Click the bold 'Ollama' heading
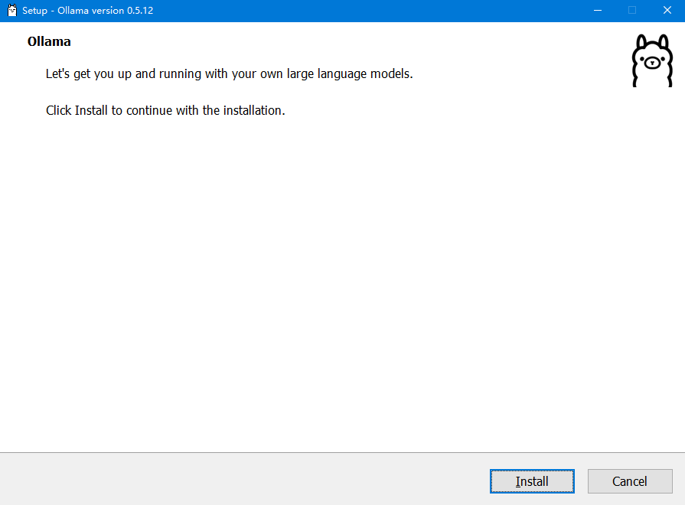The height and width of the screenshot is (505, 685). (49, 41)
